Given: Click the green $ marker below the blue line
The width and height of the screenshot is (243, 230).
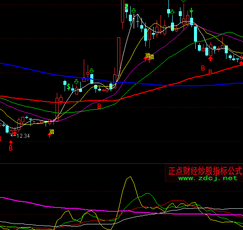Looking at the screenshot, I should pyautogui.click(x=69, y=87).
